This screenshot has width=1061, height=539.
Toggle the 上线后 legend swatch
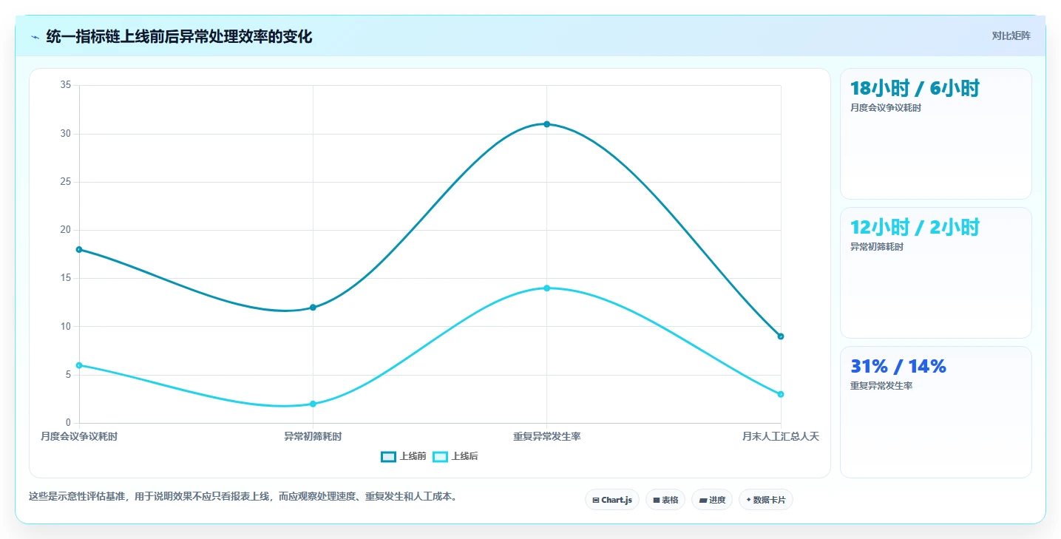coord(441,457)
